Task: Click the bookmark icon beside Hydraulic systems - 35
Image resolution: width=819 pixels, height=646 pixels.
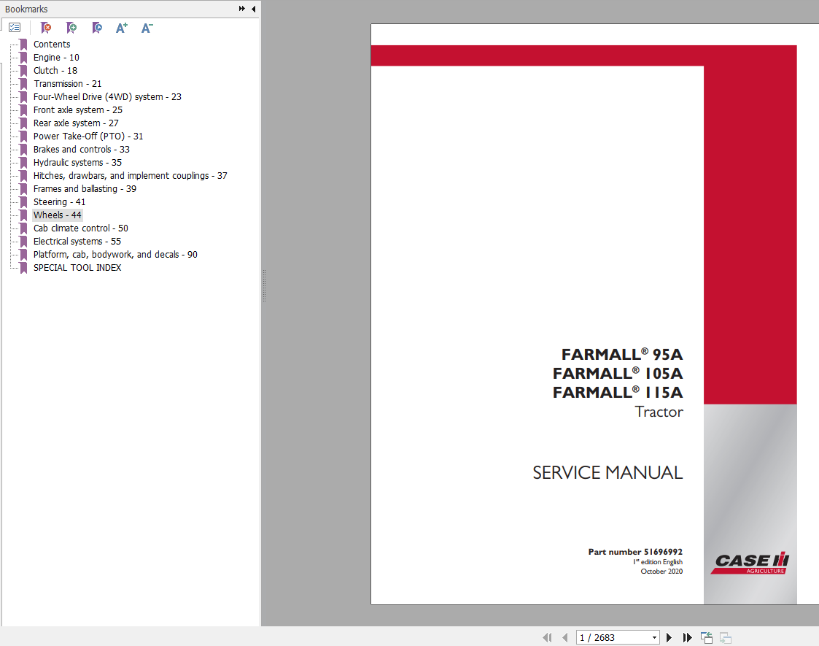Action: pos(23,163)
